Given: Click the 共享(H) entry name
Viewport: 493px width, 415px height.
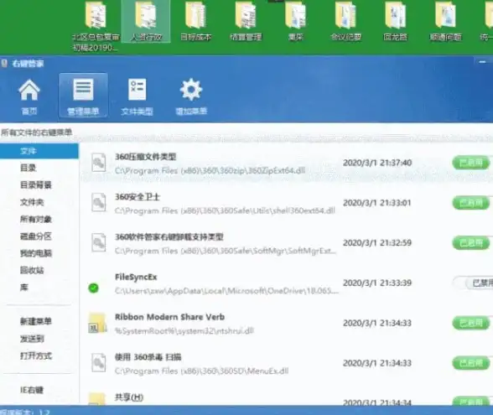Looking at the screenshot, I should click(129, 397).
